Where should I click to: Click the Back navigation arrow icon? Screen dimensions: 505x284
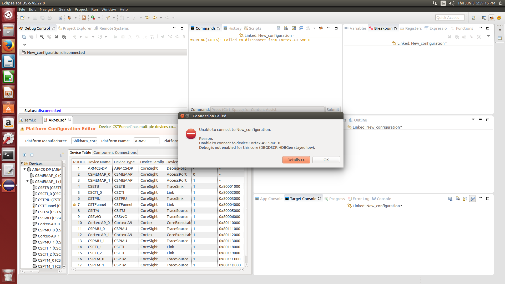click(155, 18)
